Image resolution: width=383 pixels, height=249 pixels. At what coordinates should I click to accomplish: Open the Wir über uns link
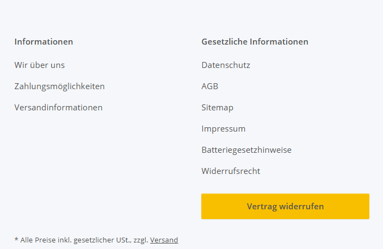(x=40, y=65)
